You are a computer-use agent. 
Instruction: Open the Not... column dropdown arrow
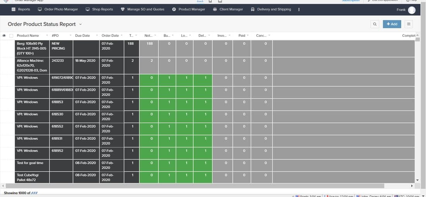tap(155, 36)
